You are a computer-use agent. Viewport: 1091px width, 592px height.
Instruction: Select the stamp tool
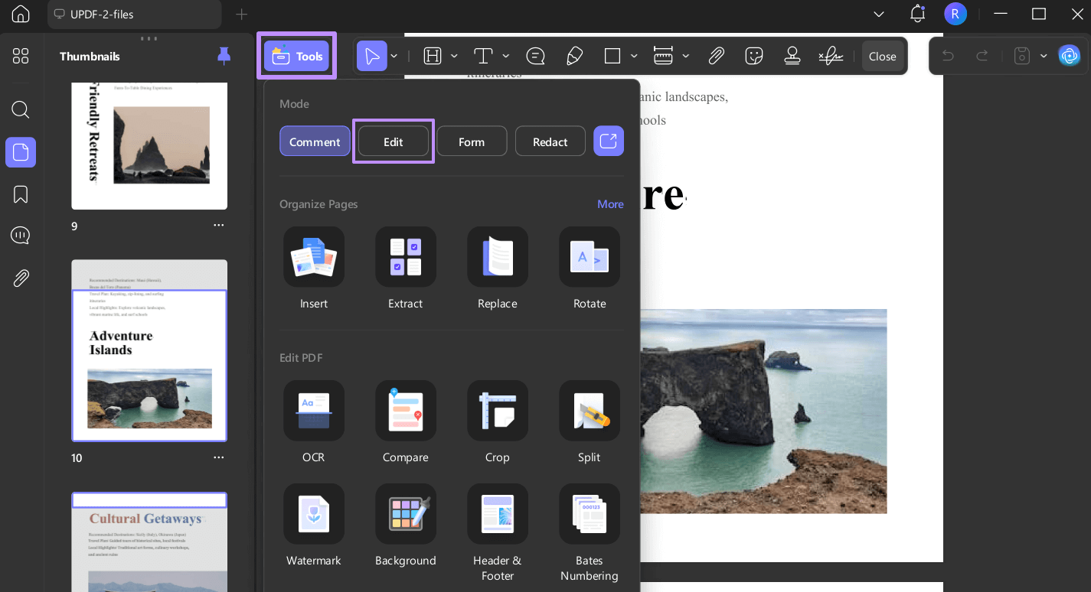click(x=792, y=55)
